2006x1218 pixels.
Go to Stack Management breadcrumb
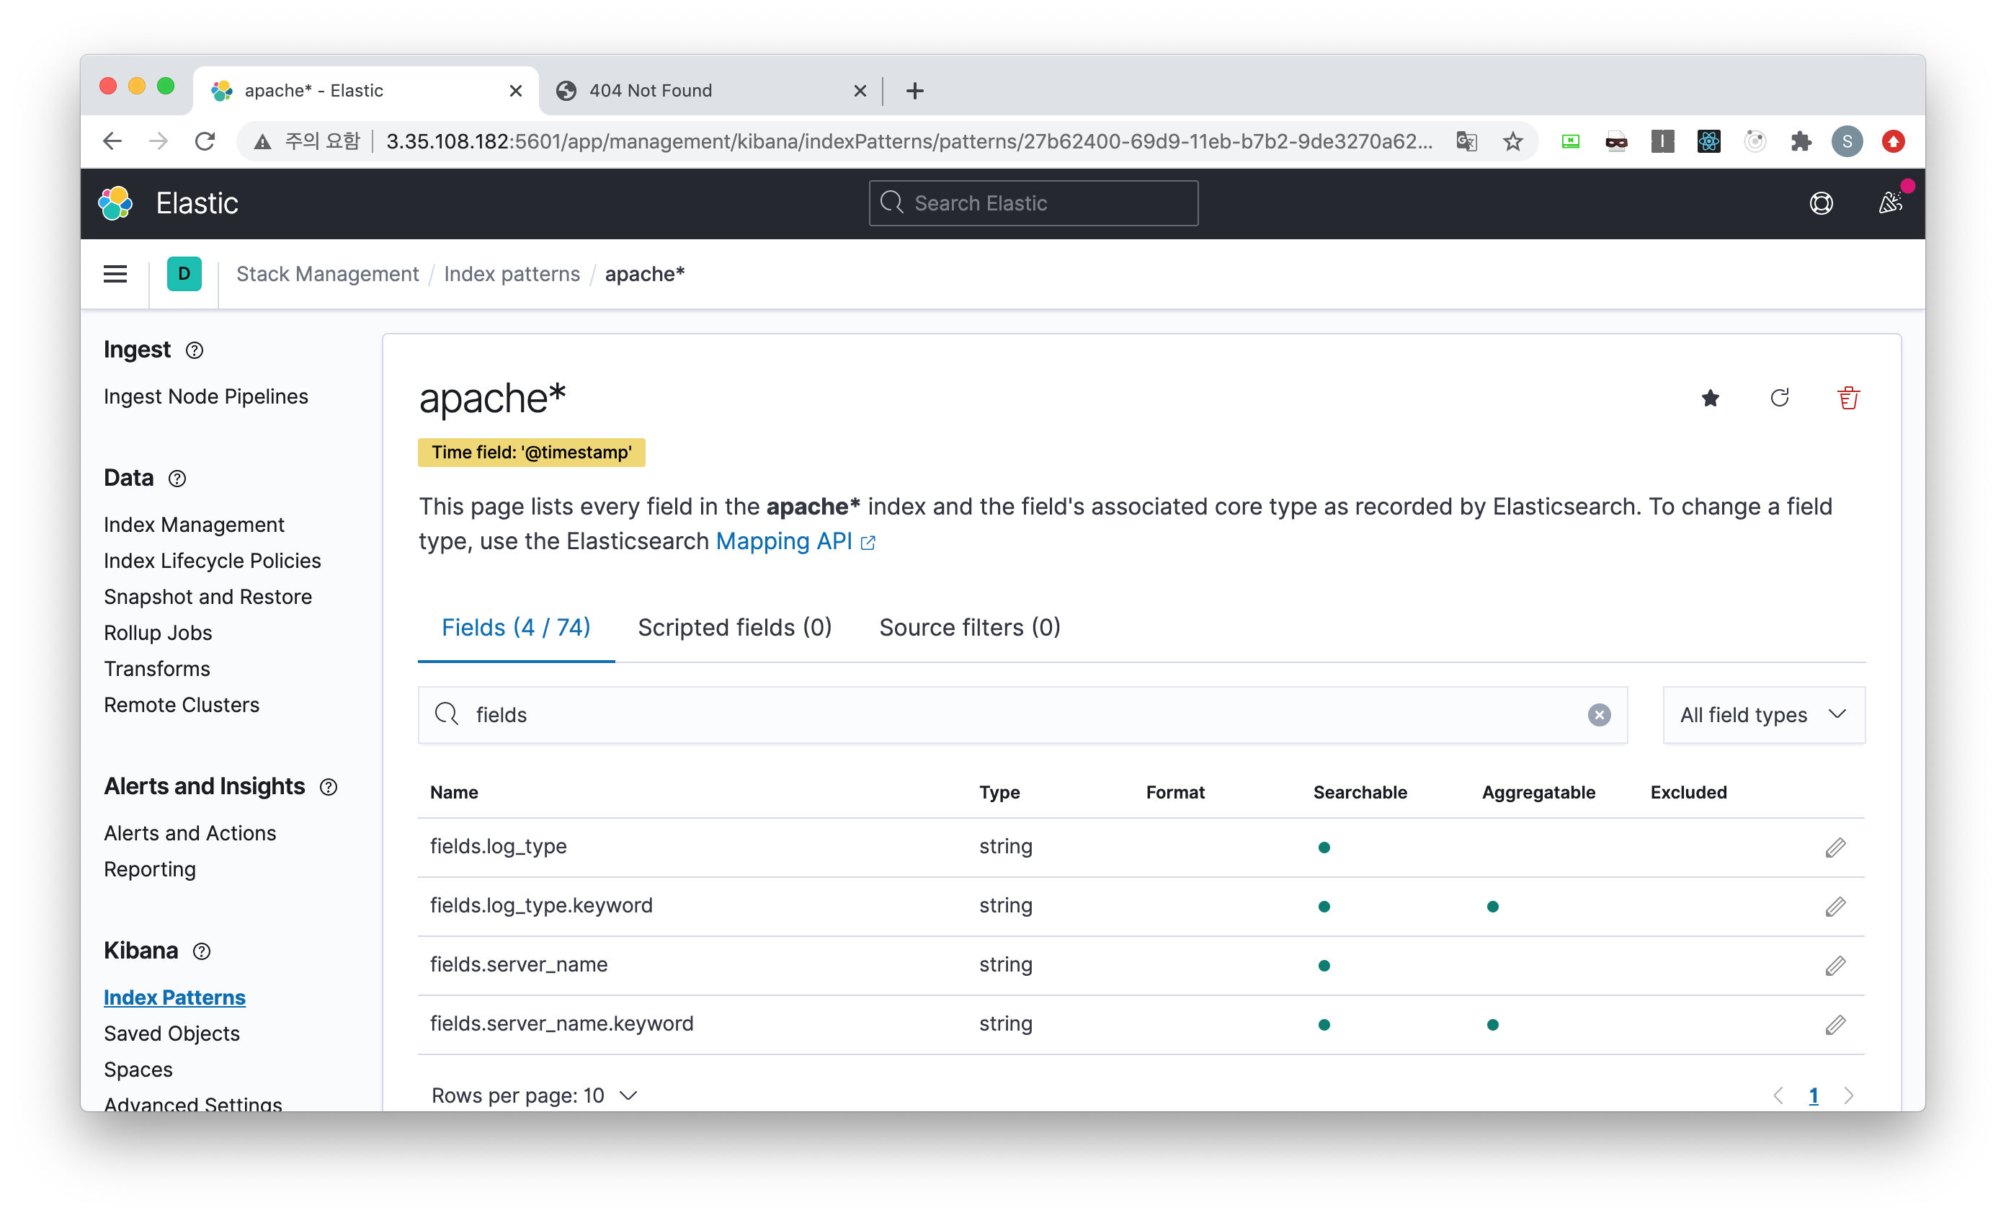point(327,274)
